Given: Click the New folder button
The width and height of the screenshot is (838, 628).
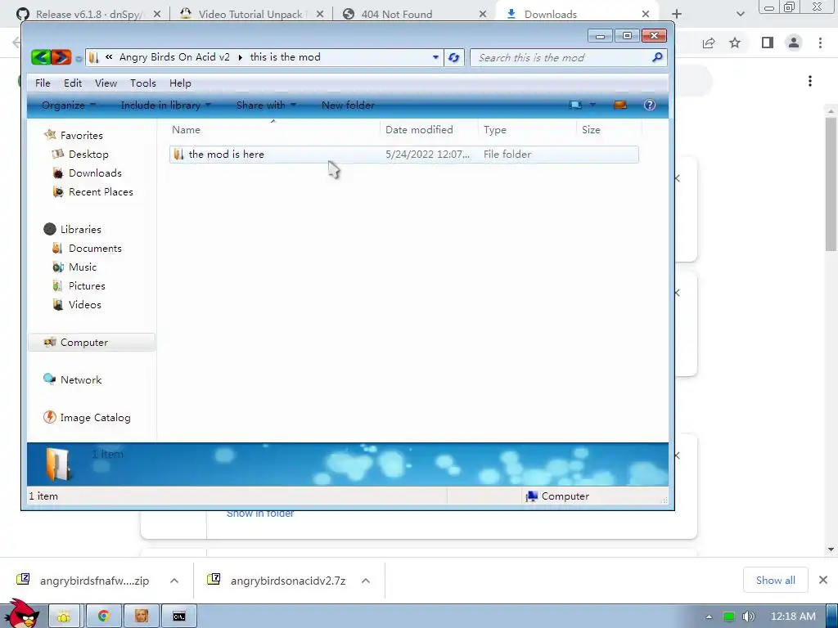Looking at the screenshot, I should point(348,105).
